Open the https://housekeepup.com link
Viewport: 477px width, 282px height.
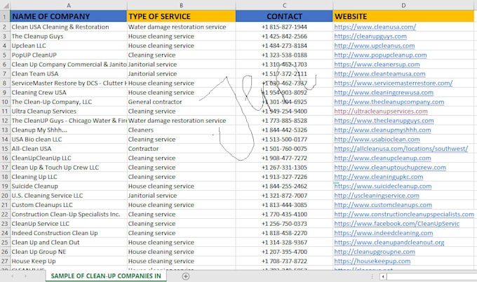pyautogui.click(x=372, y=262)
